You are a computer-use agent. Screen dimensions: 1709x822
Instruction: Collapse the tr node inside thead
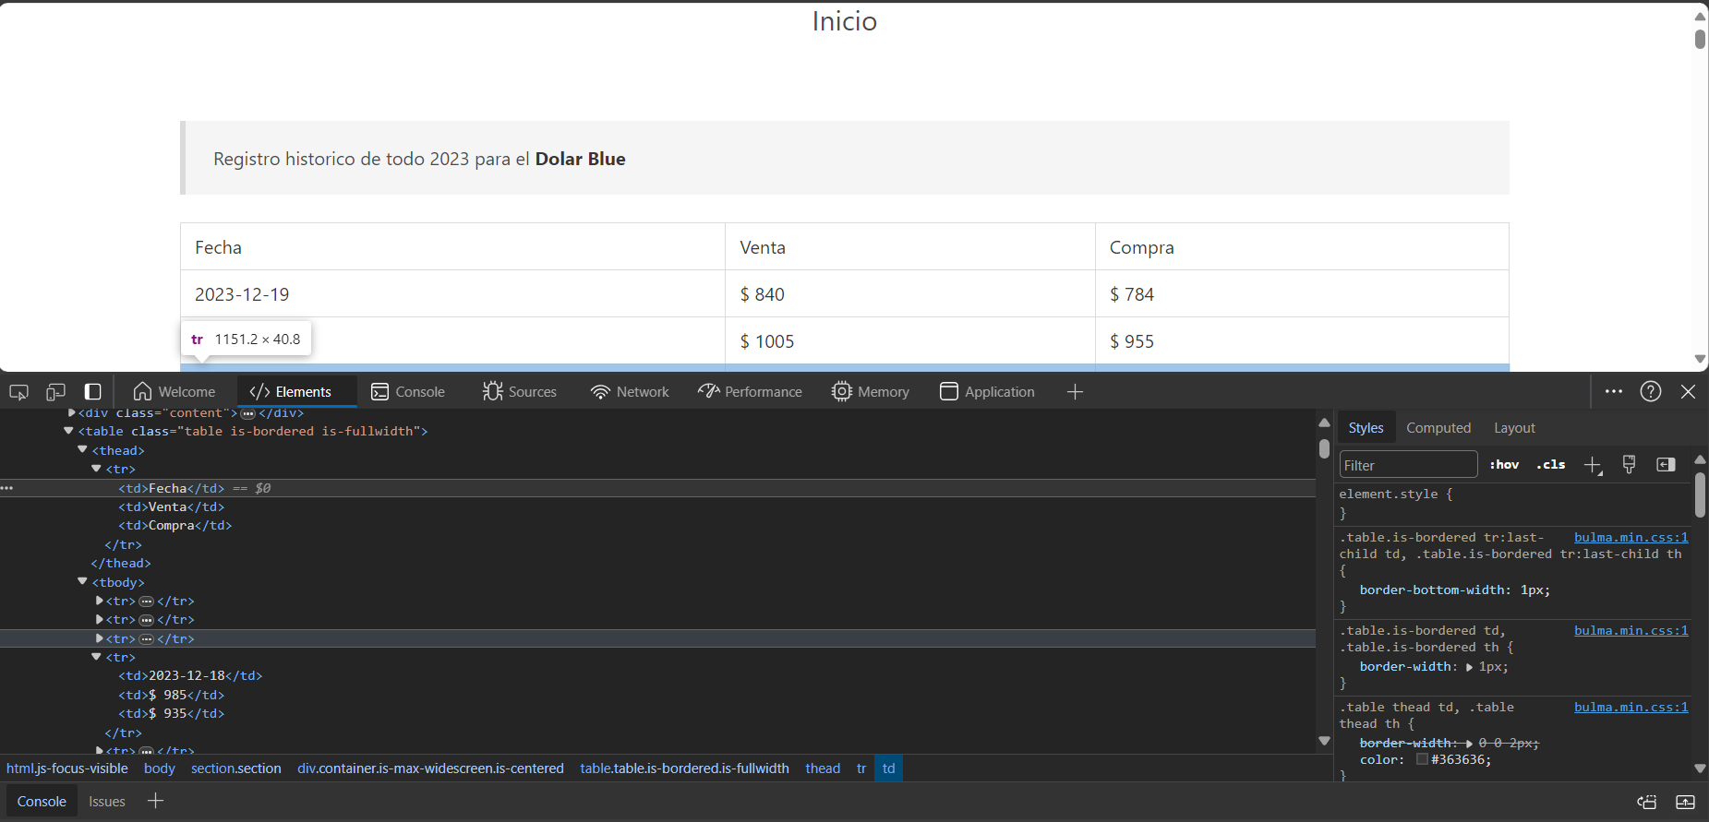coord(96,469)
